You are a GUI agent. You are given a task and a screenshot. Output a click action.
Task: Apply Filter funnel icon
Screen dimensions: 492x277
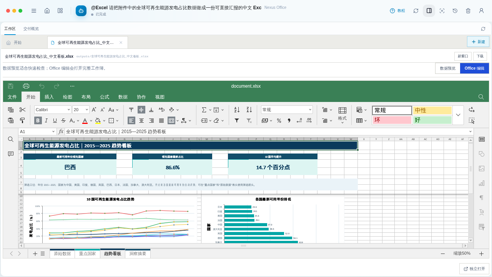point(237,120)
